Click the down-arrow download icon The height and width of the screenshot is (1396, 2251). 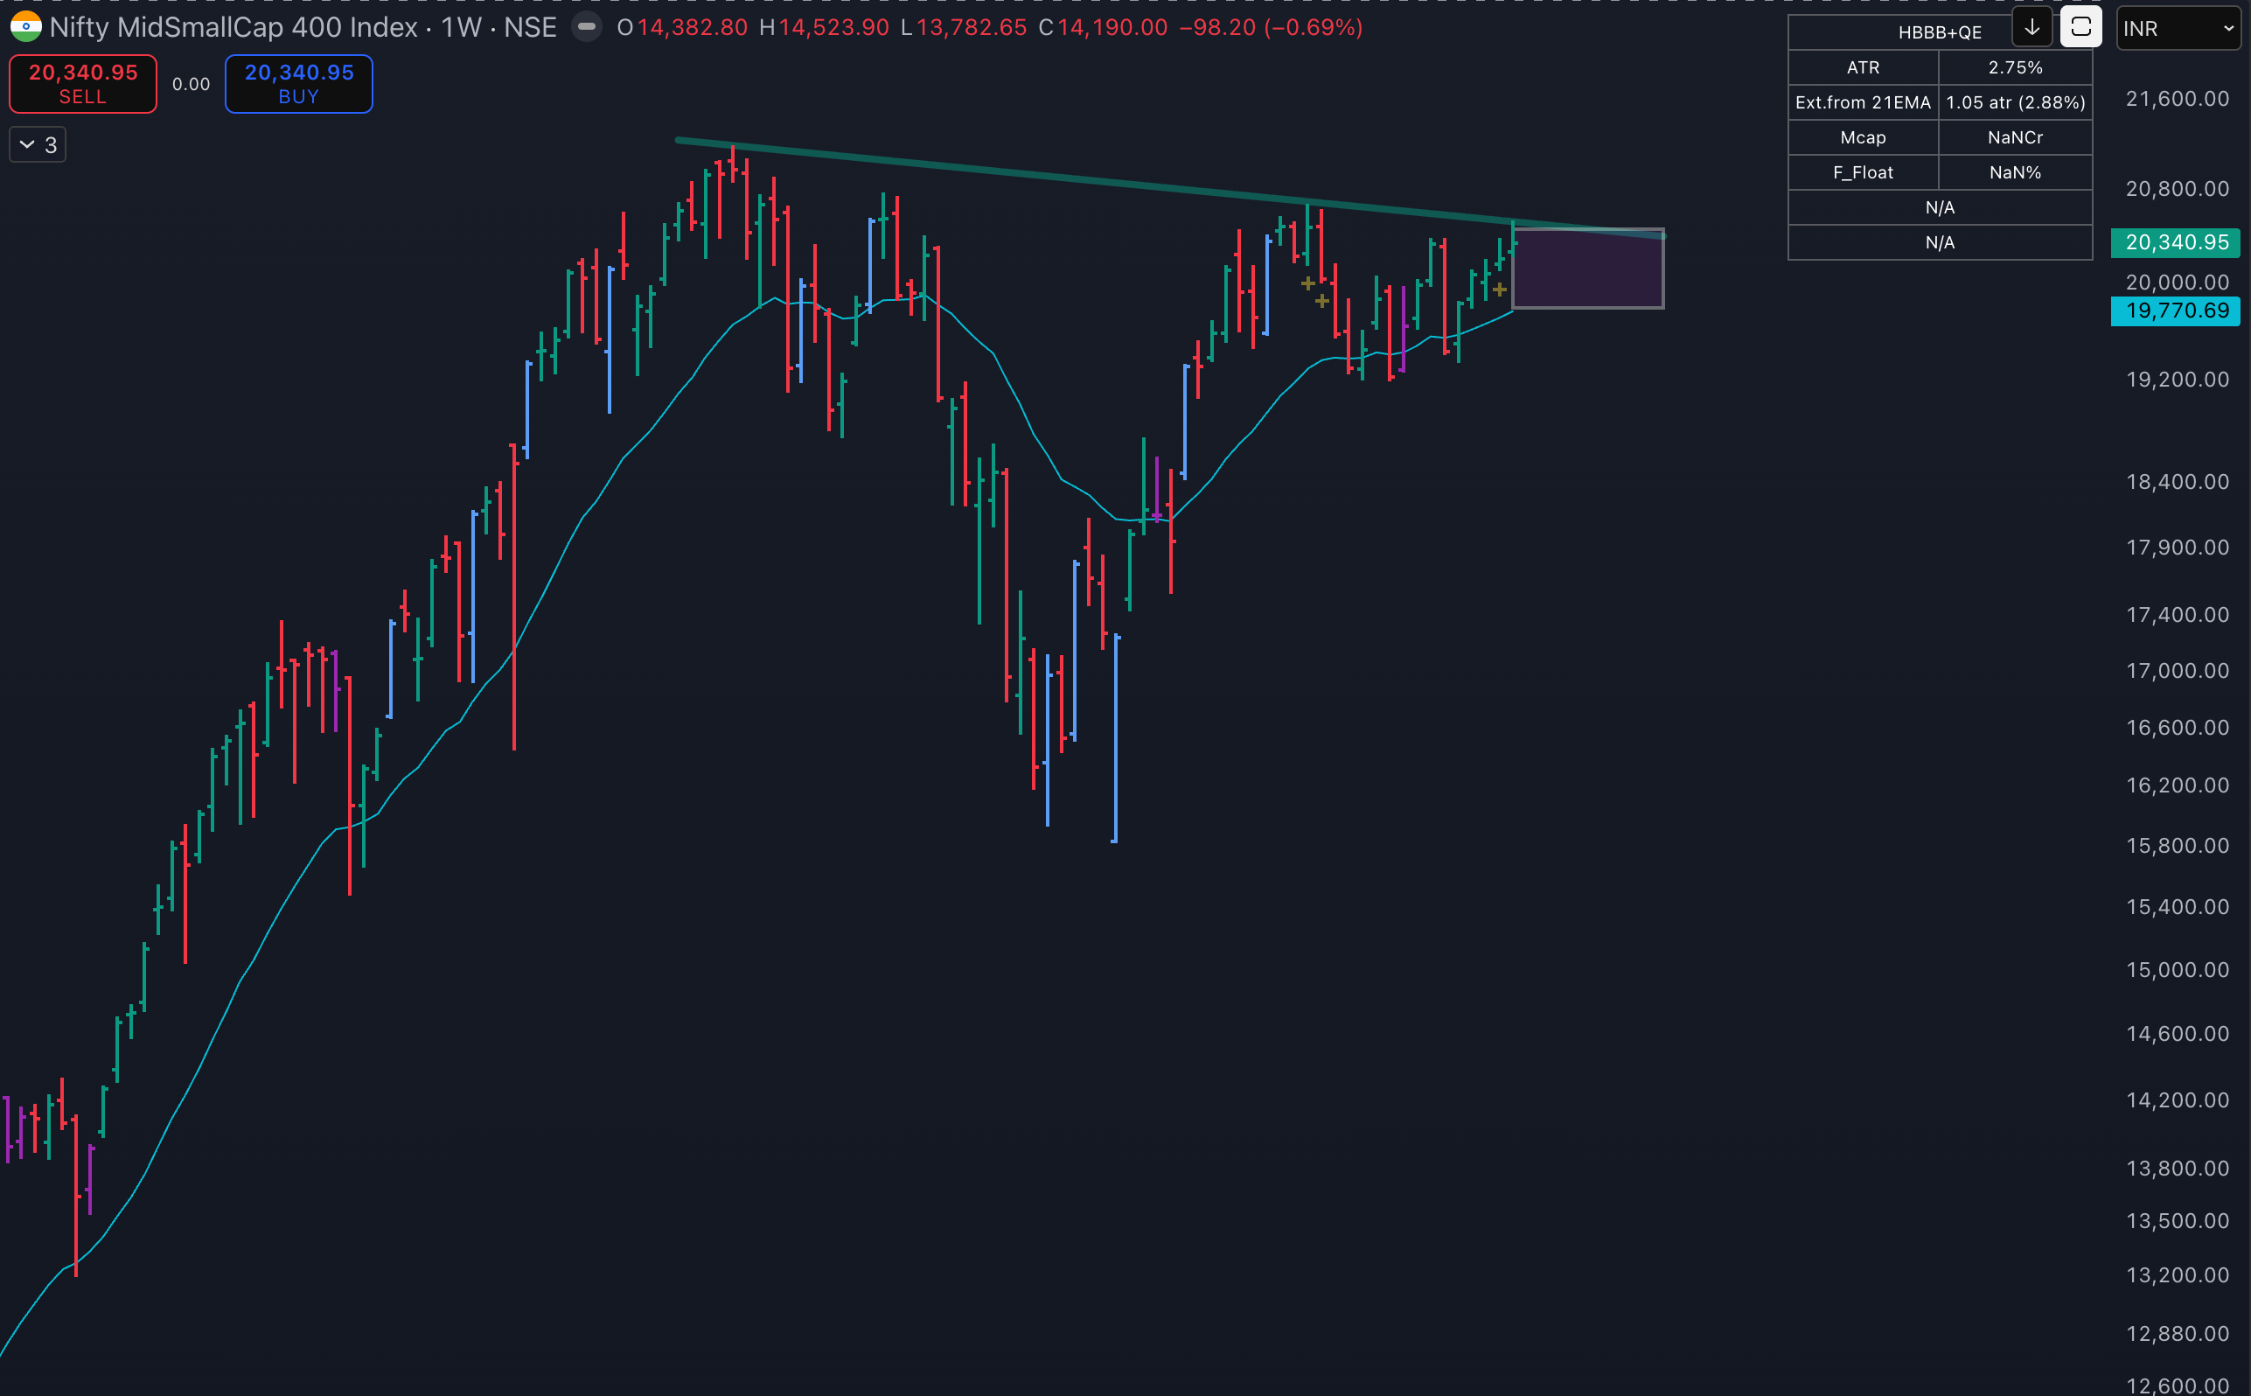click(2031, 28)
